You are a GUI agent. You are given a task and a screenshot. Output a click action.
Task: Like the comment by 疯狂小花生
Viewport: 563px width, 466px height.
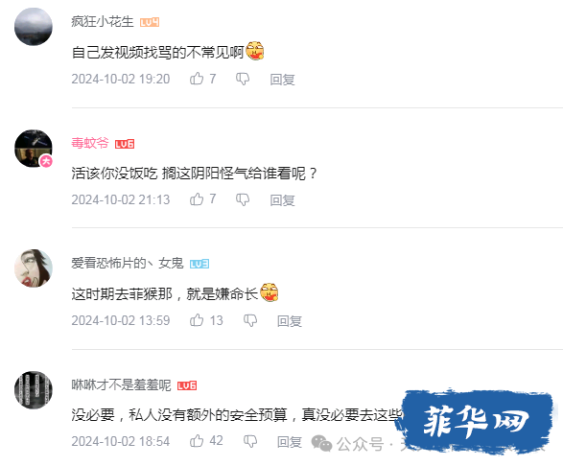[x=197, y=79]
